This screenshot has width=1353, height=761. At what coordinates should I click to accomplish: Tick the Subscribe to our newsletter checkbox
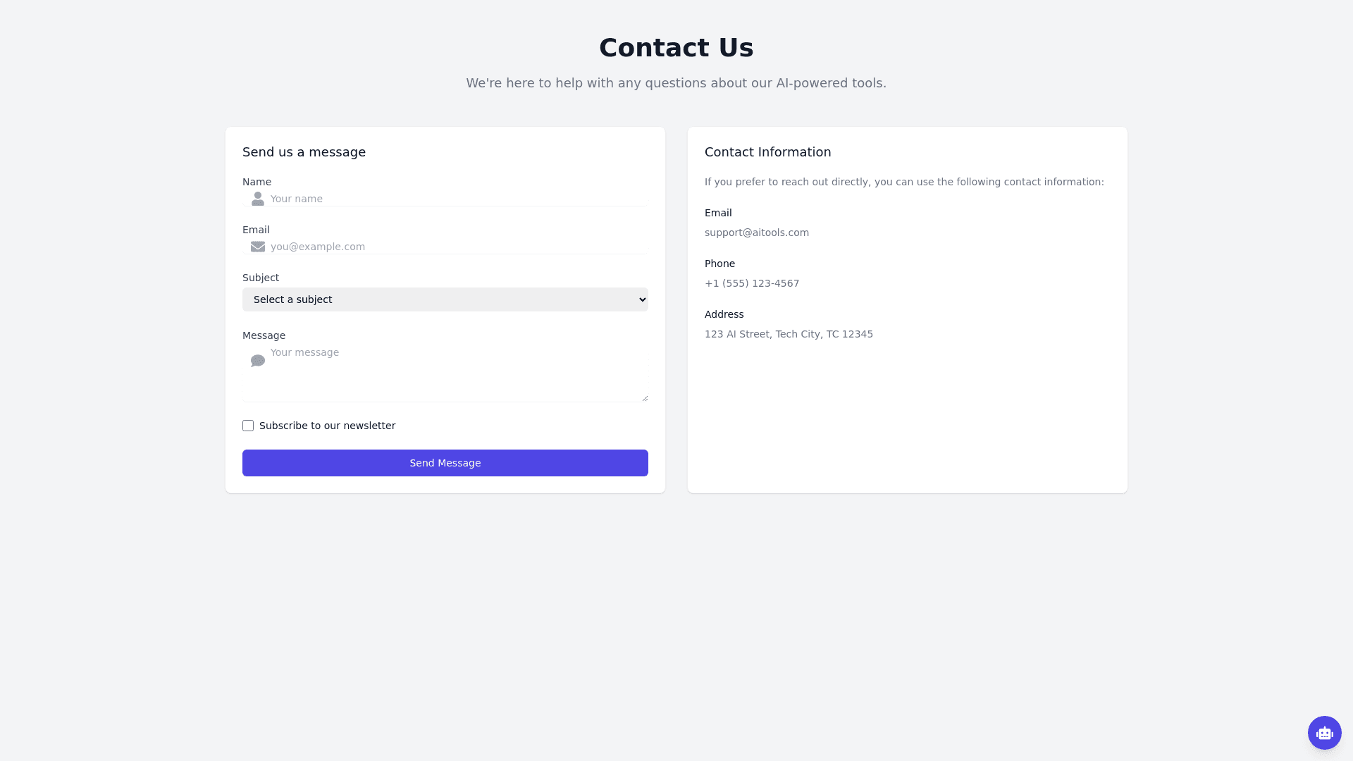(248, 426)
